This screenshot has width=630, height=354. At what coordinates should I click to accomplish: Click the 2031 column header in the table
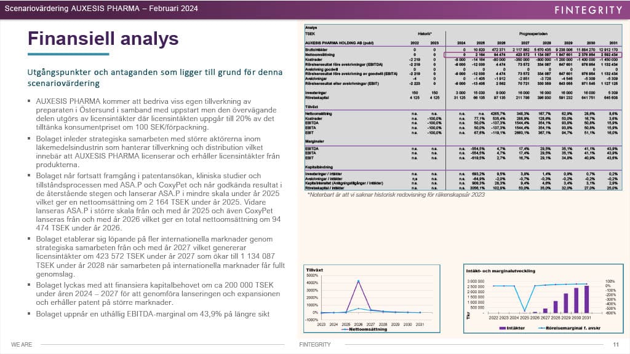(x=613, y=43)
